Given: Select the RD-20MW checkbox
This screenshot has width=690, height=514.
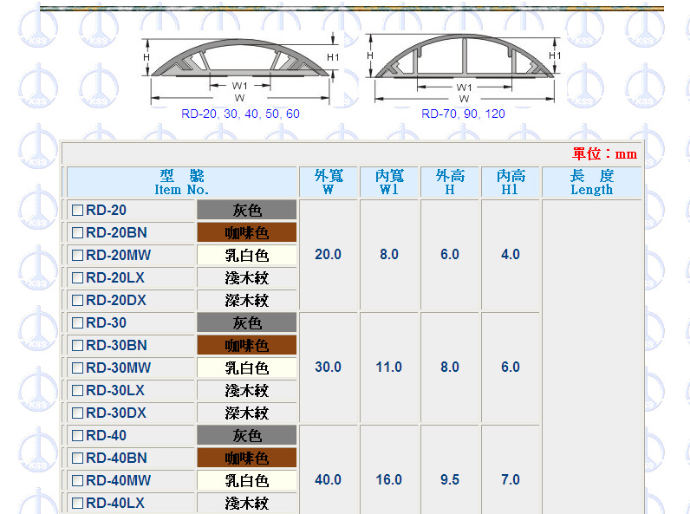Looking at the screenshot, I should [x=77, y=255].
